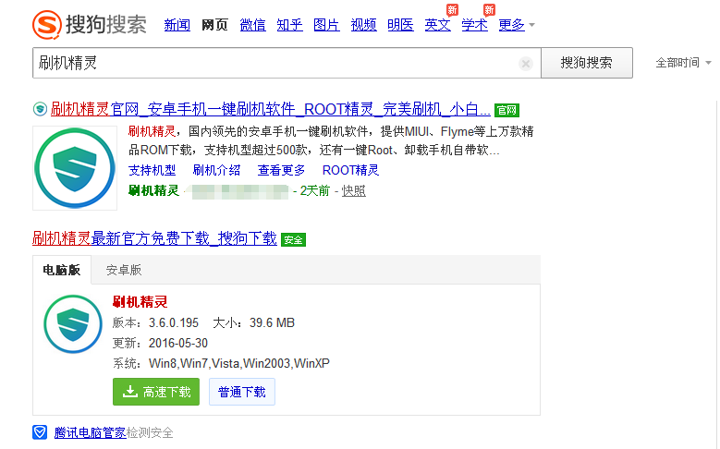Open the large 刷机精灵 logo thumbnail in first result
This screenshot has width=720, height=449.
pos(75,168)
